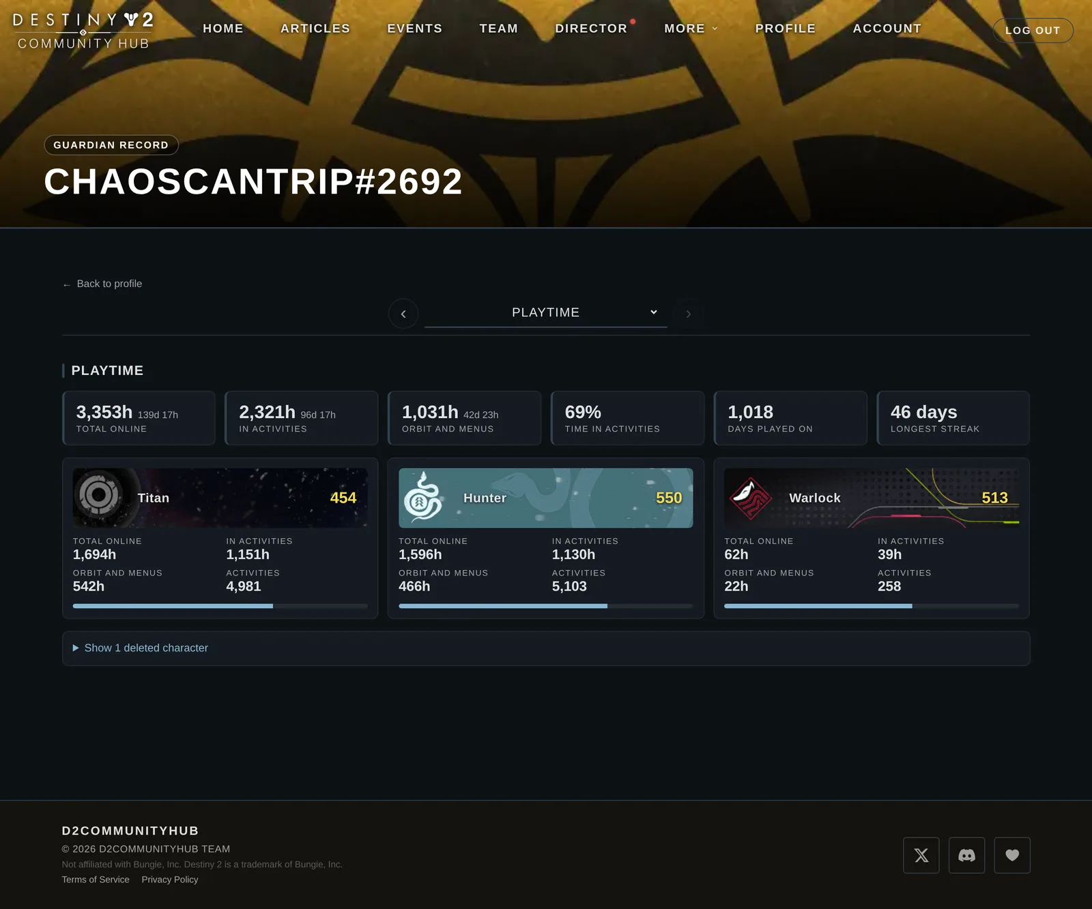Open the Events menu item

415,29
